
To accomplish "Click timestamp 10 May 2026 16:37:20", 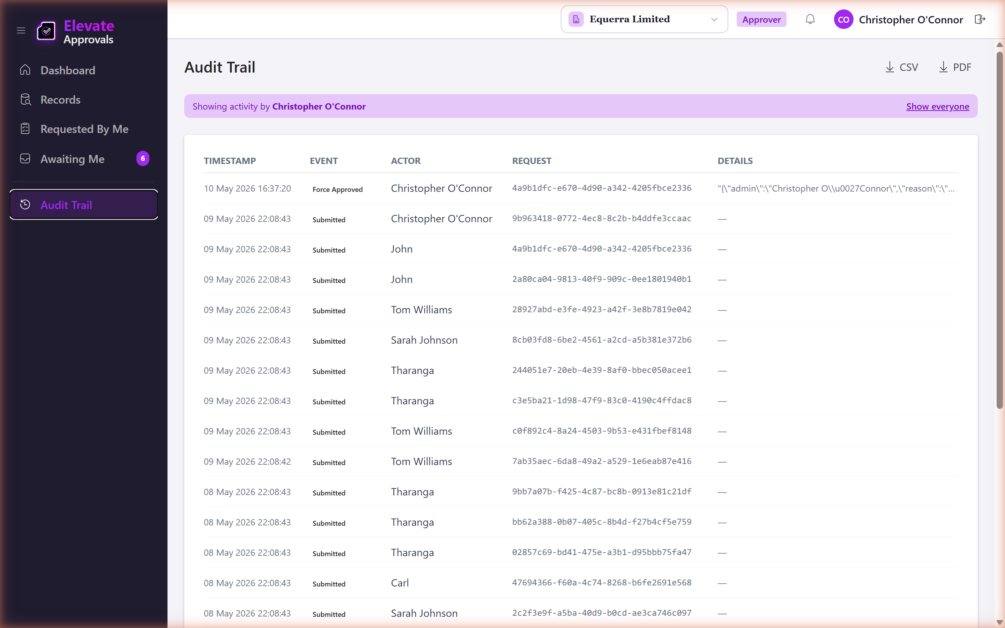I will tap(247, 188).
